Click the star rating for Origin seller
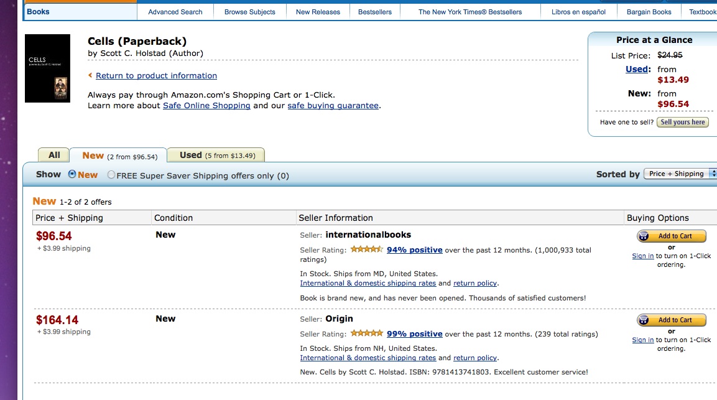717x400 pixels. pos(366,333)
